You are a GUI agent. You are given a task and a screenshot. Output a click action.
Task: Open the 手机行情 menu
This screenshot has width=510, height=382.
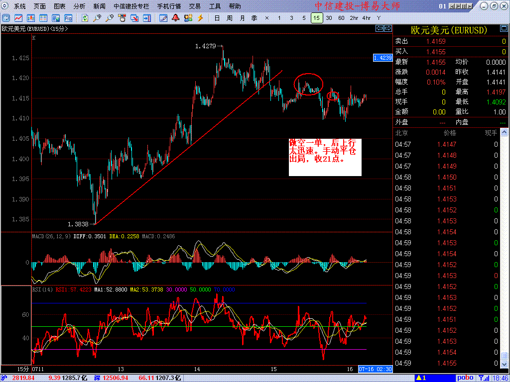(x=169, y=6)
